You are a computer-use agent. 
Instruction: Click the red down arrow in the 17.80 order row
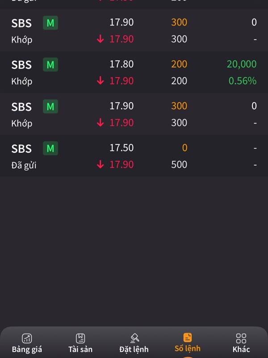click(x=100, y=81)
